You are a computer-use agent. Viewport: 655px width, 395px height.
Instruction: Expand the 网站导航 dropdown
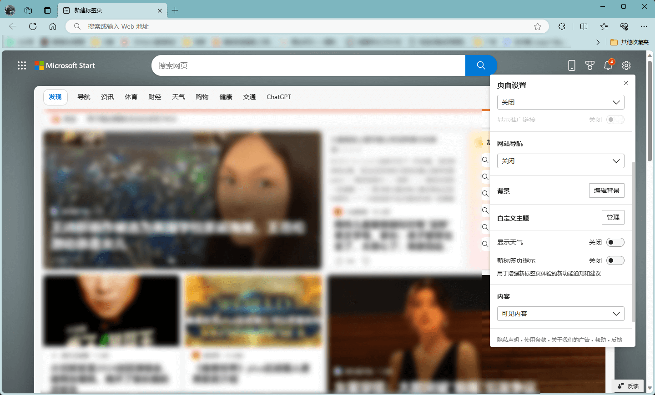click(560, 161)
